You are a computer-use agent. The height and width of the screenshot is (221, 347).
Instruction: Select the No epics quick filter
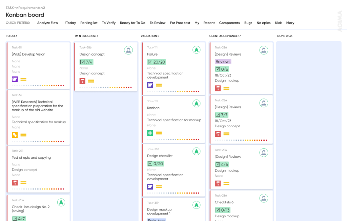tap(264, 23)
